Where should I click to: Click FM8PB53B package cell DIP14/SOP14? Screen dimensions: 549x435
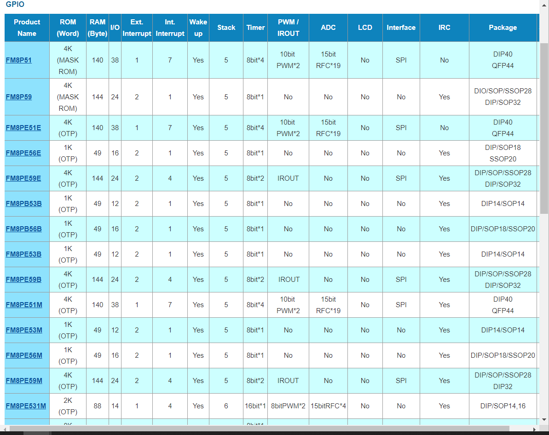[503, 204]
